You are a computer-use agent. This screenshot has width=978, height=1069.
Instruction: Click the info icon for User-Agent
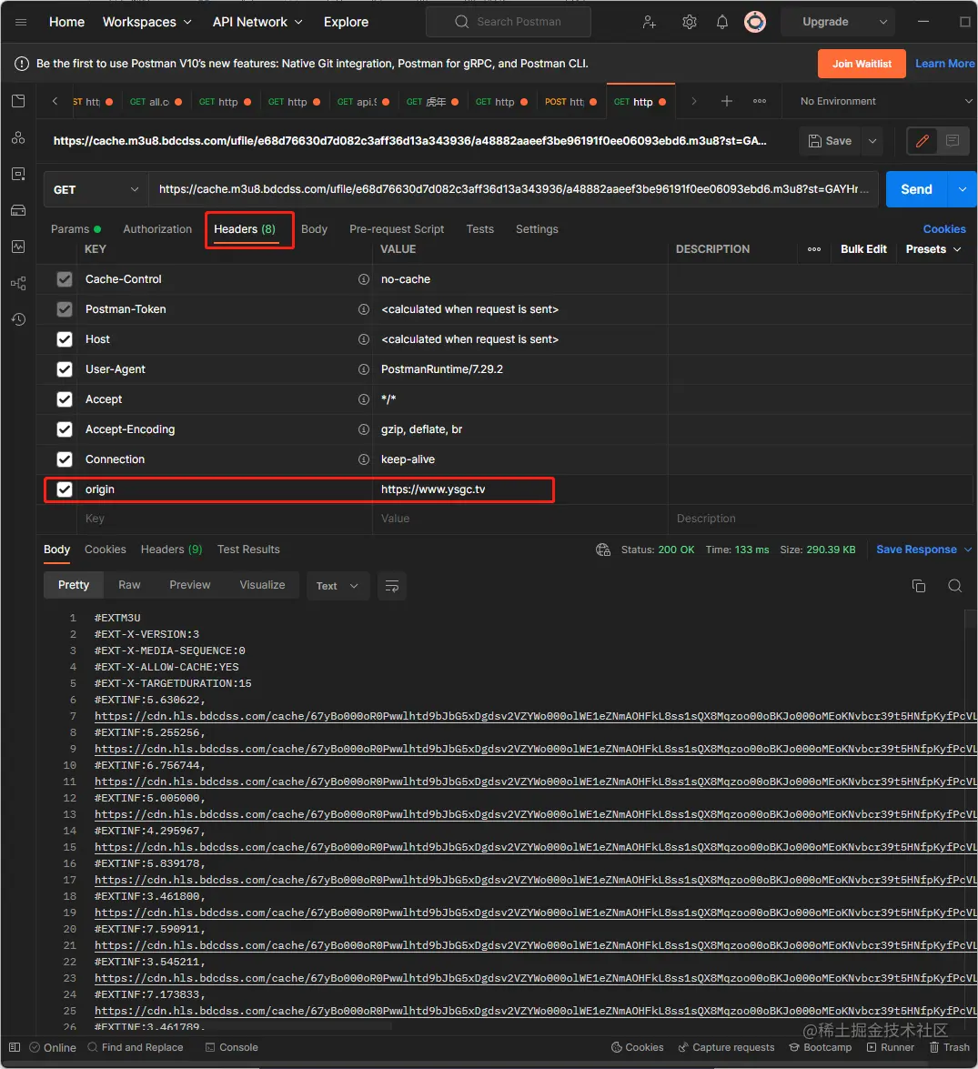tap(364, 369)
